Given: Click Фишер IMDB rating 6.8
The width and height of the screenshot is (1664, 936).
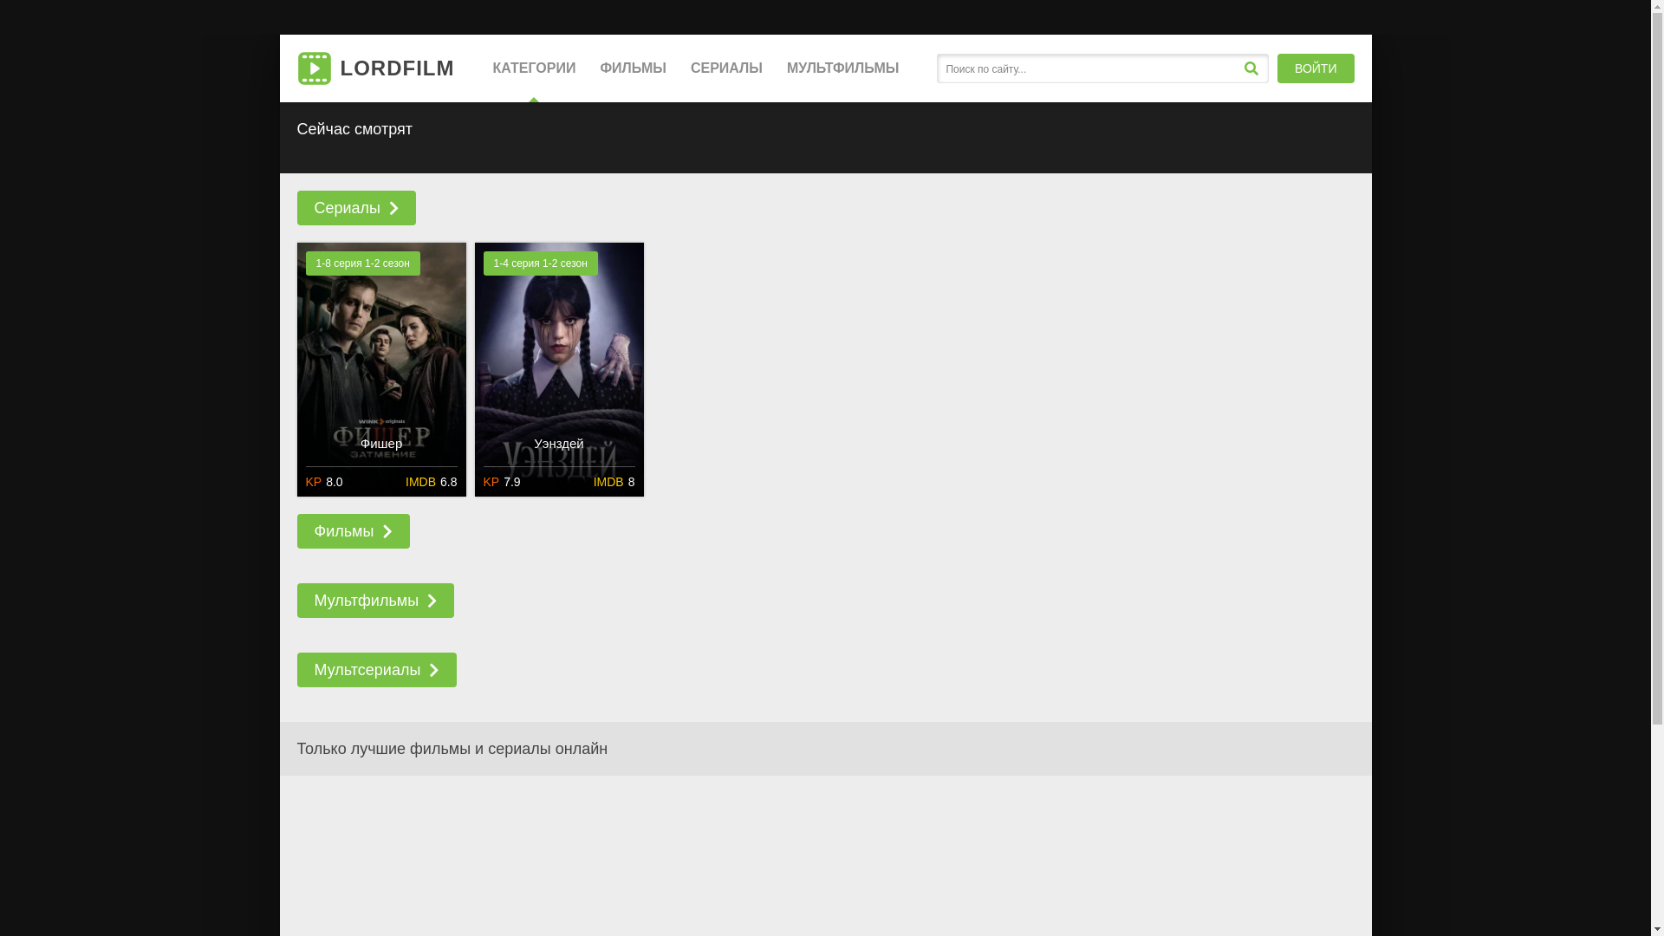Looking at the screenshot, I should (x=431, y=482).
